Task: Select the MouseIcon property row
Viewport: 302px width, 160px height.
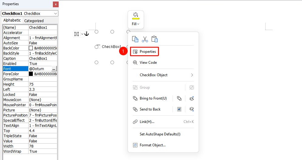Action: 30,100
